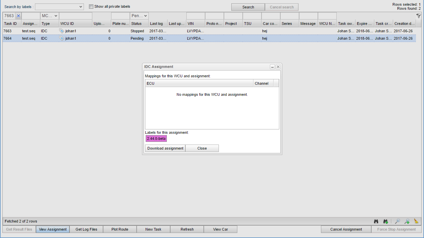Click the label tag icon in row 7663
Viewport: 424px width, 238px height.
62,31
